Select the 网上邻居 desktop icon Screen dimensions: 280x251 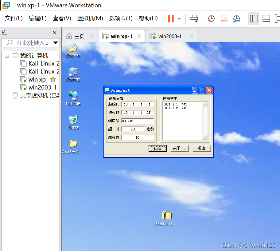click(73, 98)
